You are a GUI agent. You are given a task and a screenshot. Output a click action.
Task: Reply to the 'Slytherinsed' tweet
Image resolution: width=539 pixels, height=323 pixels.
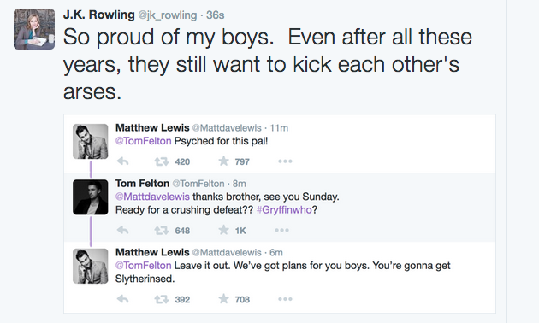click(122, 299)
